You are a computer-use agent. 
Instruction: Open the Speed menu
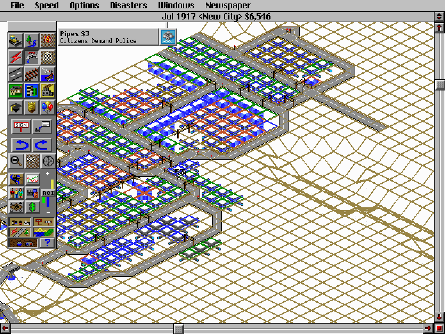47,5
